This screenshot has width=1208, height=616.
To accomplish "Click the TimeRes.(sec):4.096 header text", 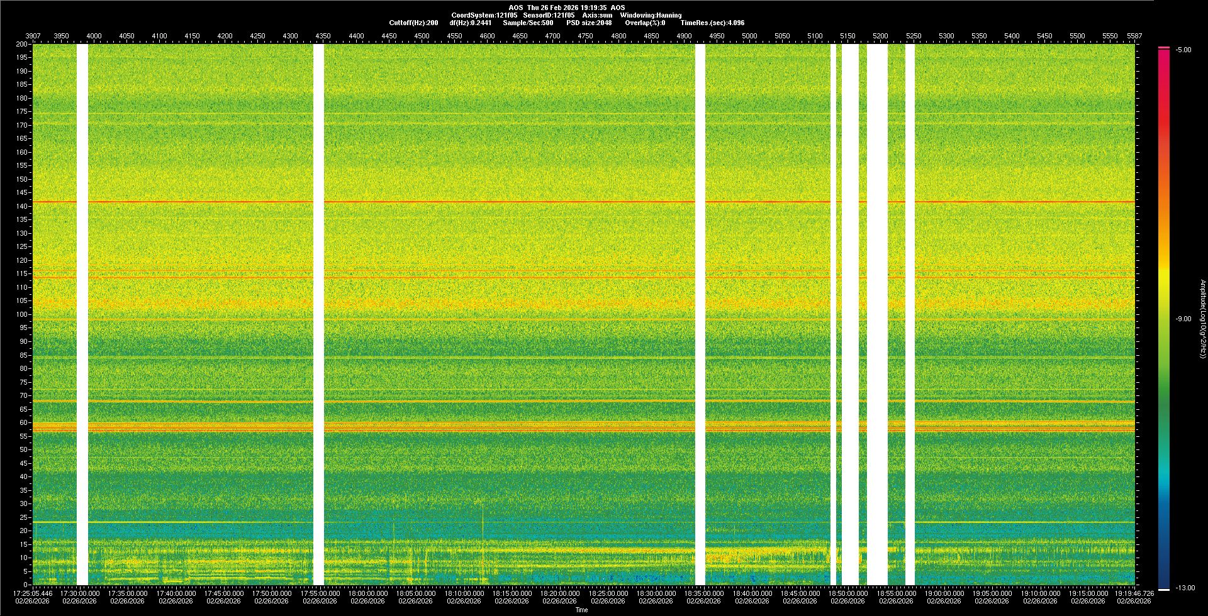I will [x=712, y=23].
